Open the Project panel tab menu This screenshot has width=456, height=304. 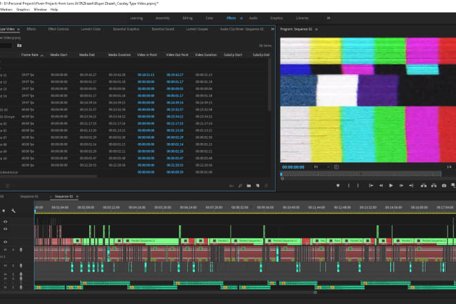[19, 29]
